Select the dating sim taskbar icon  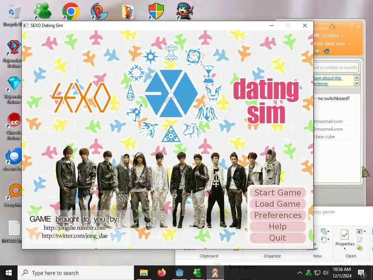215,273
